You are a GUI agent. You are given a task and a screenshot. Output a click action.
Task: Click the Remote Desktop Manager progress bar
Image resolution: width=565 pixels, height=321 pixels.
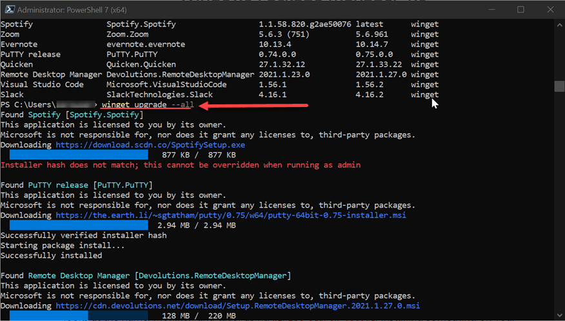79,316
